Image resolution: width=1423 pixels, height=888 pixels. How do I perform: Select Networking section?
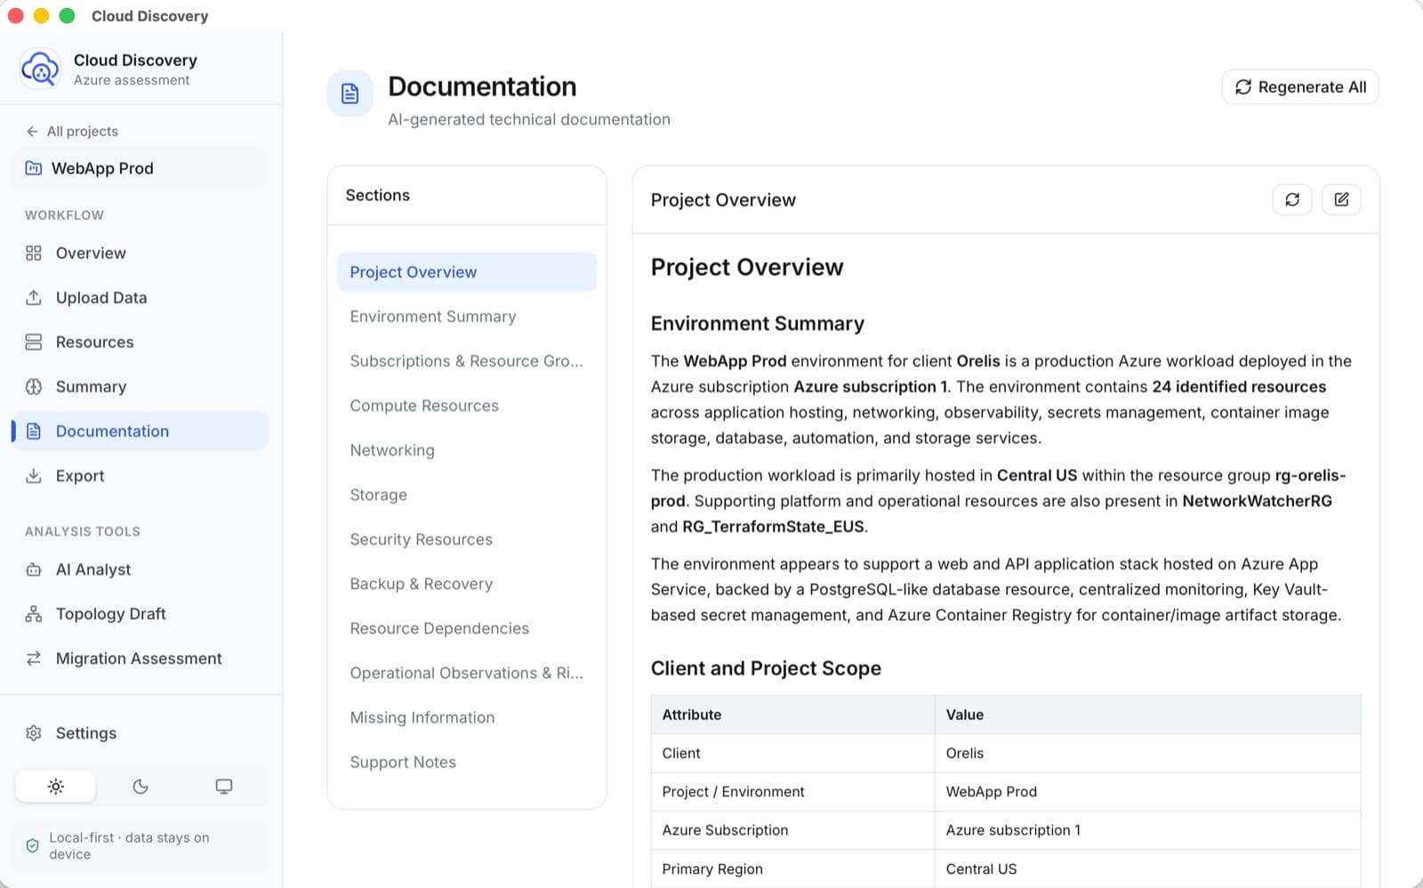pos(467,450)
